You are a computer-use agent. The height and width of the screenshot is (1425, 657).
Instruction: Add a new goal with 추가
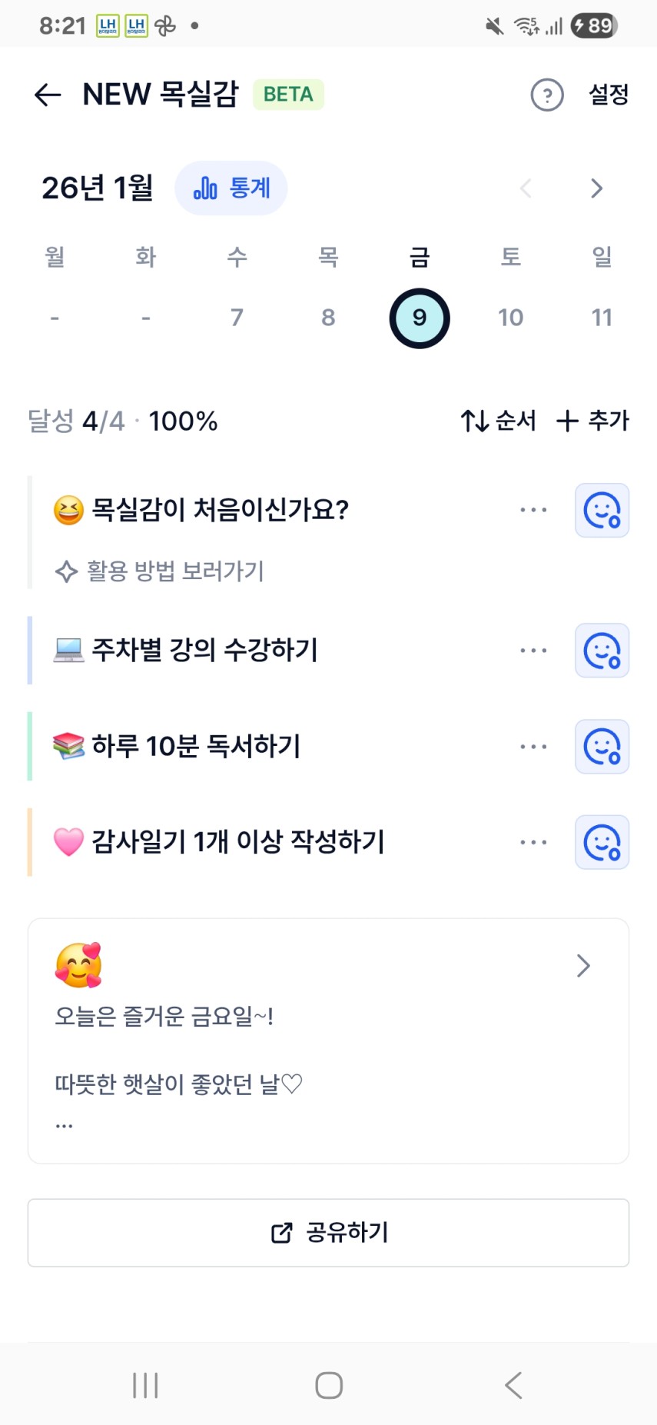click(592, 421)
